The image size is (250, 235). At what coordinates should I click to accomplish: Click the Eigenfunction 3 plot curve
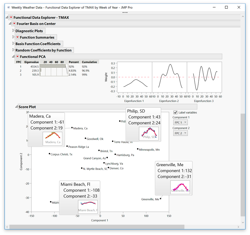click(201, 67)
